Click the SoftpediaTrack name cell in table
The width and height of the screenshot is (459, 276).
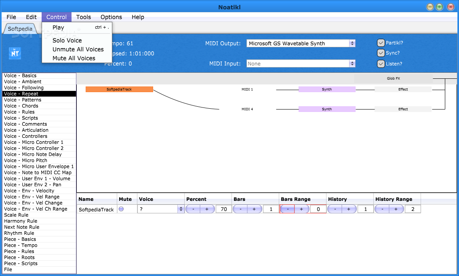point(97,209)
